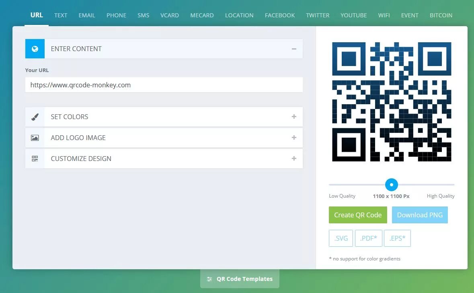This screenshot has height=293, width=474.
Task: Click the generated QR code preview image
Action: pos(392,102)
